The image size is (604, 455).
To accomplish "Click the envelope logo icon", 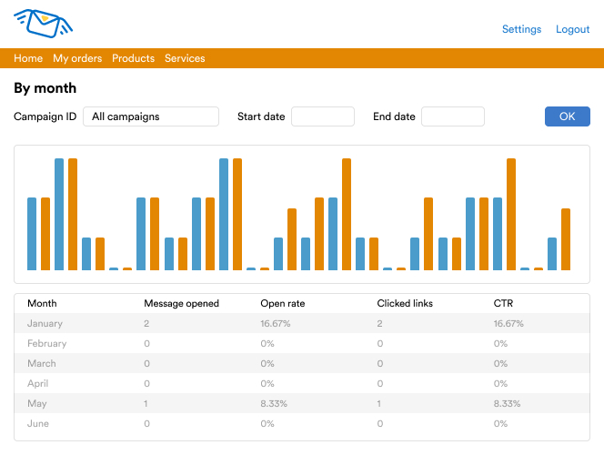I will pyautogui.click(x=43, y=24).
